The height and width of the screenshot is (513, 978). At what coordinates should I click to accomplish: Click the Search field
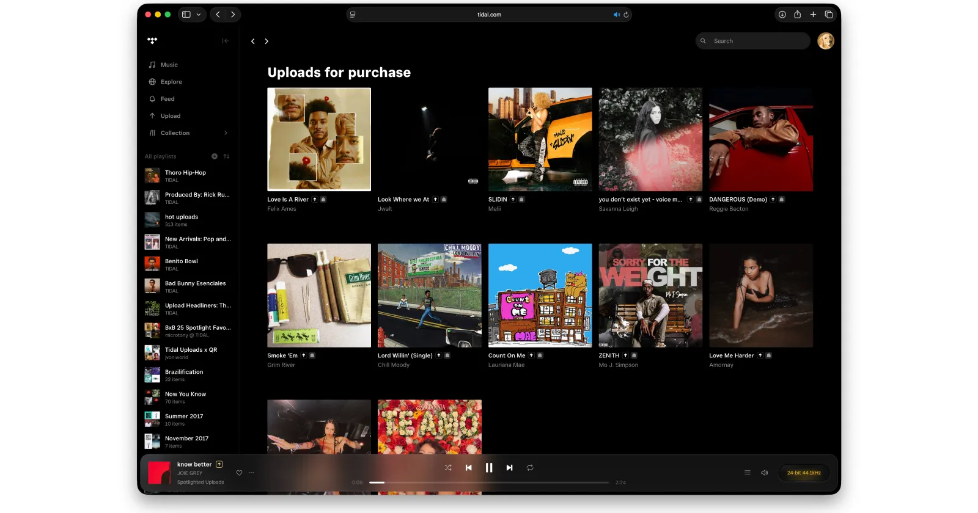tap(753, 41)
